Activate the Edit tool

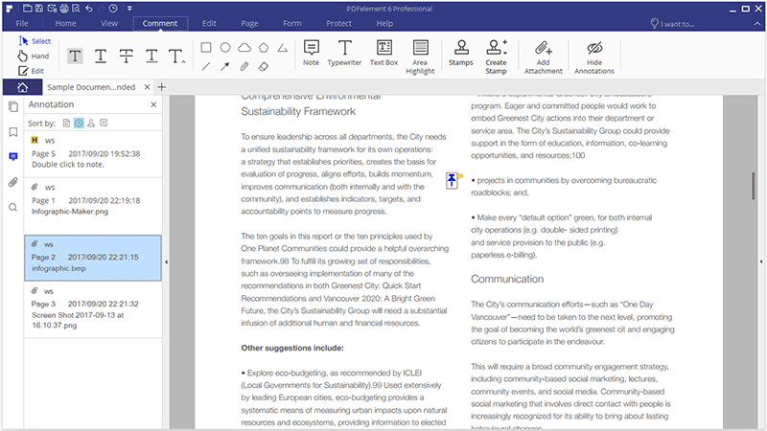(x=31, y=71)
